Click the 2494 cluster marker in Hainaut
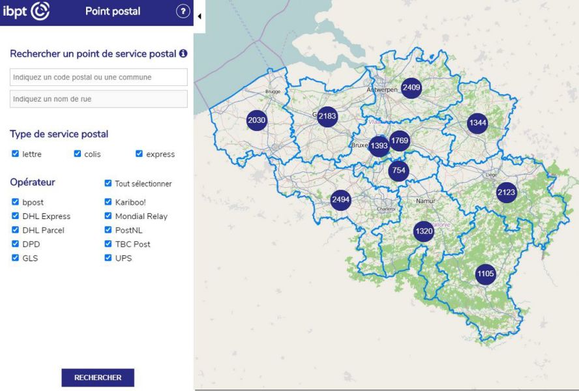The width and height of the screenshot is (579, 391). click(x=340, y=199)
